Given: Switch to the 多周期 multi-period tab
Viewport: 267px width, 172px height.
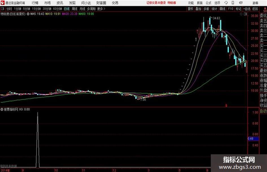Looking at the screenshot, I should pos(91,9).
